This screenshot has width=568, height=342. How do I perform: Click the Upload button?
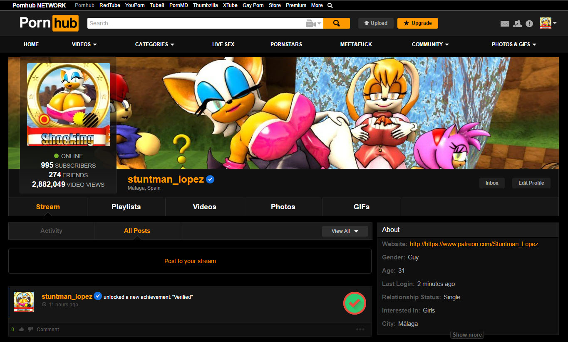pyautogui.click(x=376, y=23)
